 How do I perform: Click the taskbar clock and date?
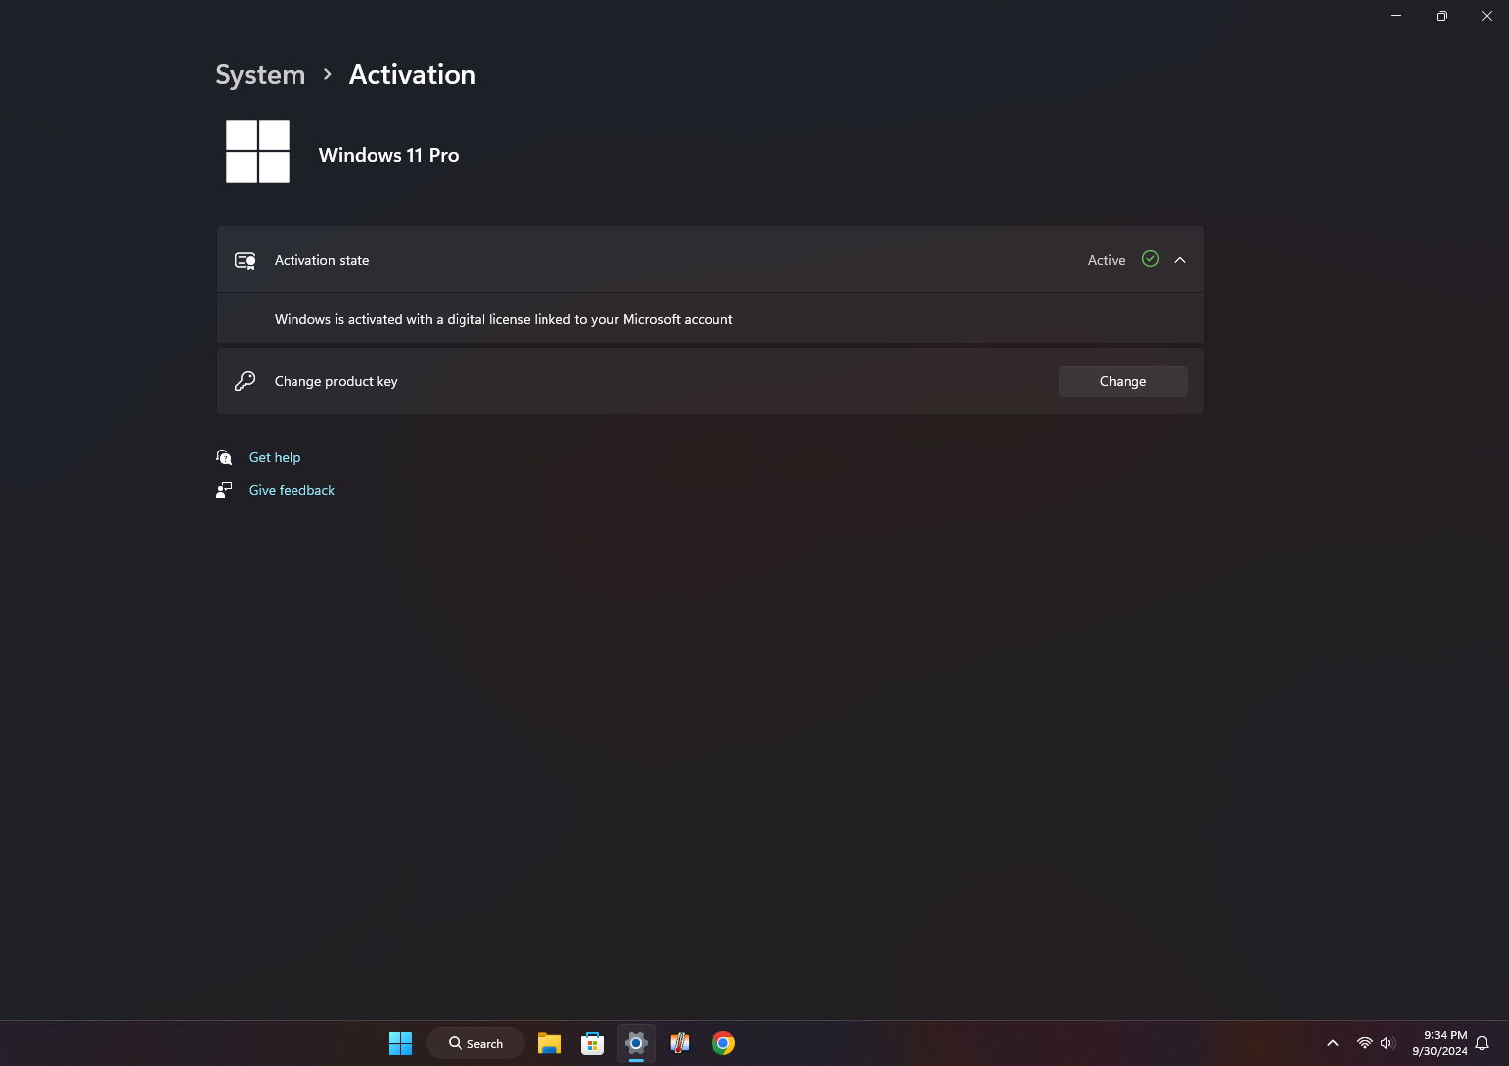(1439, 1043)
